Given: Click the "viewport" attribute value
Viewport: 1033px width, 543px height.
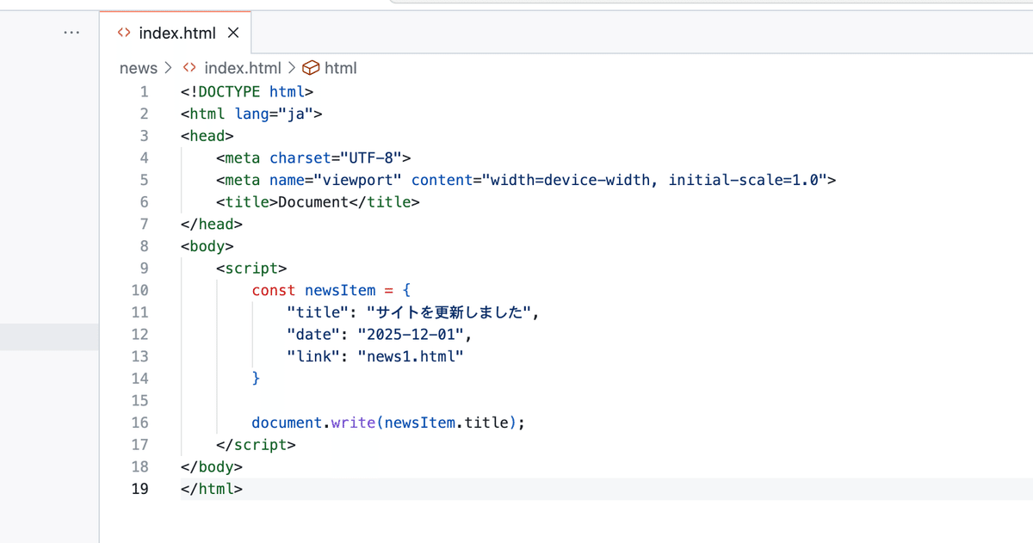Looking at the screenshot, I should click(358, 180).
